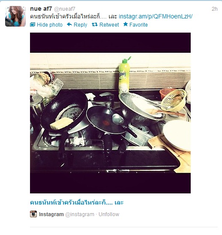Click the Favorite star icon
The width and height of the screenshot is (222, 235).
click(126, 24)
